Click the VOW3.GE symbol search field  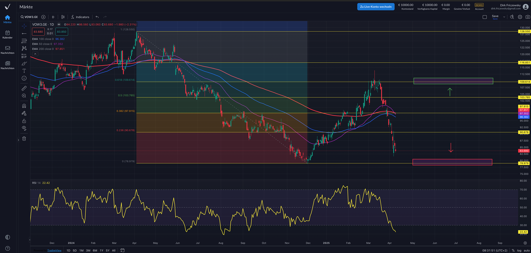coord(29,17)
